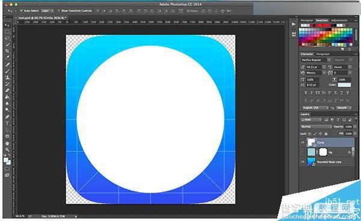This screenshot has width=361, height=221.
Task: Select the Pen tool
Action: 7,117
